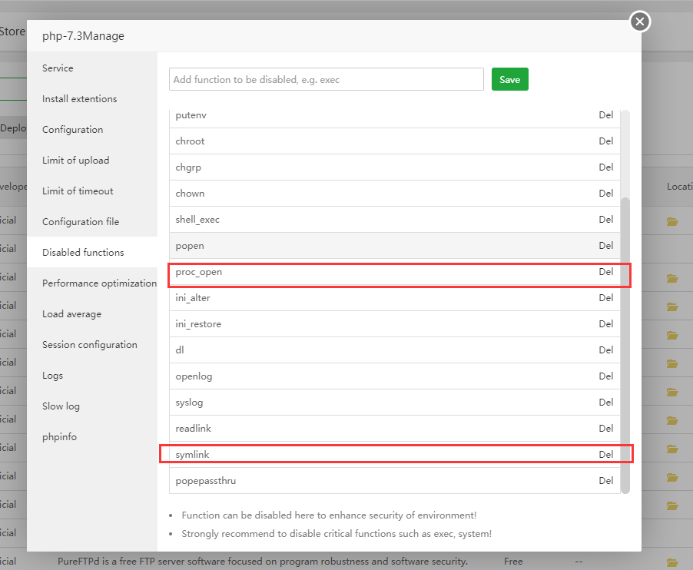Viewport: 693px width, 570px height.
Task: Close the php-7.3 Manage dialog
Action: [640, 22]
